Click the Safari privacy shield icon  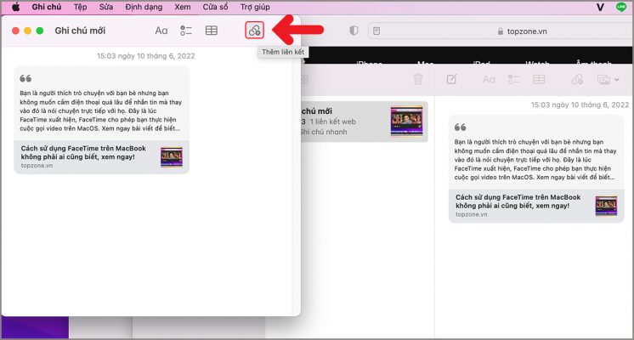(354, 31)
